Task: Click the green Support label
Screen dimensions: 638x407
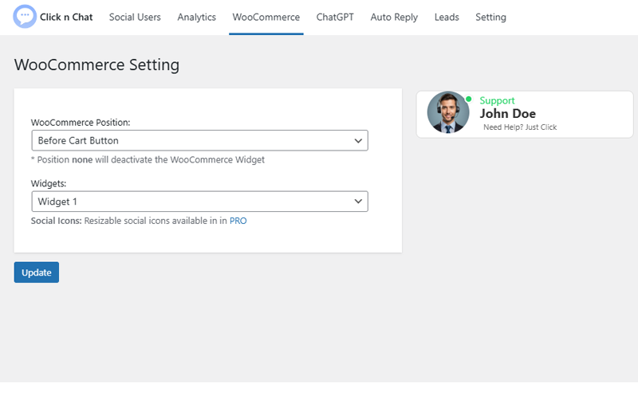Action: click(497, 101)
